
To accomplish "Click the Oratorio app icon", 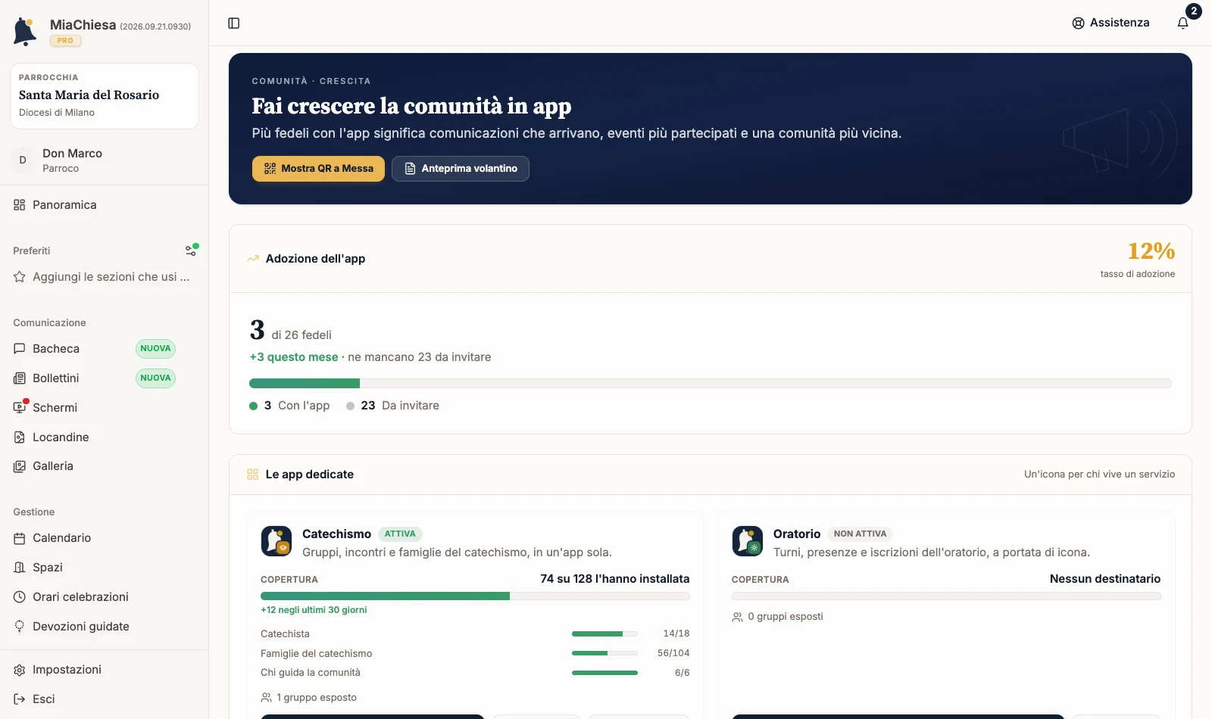I will coord(748,541).
